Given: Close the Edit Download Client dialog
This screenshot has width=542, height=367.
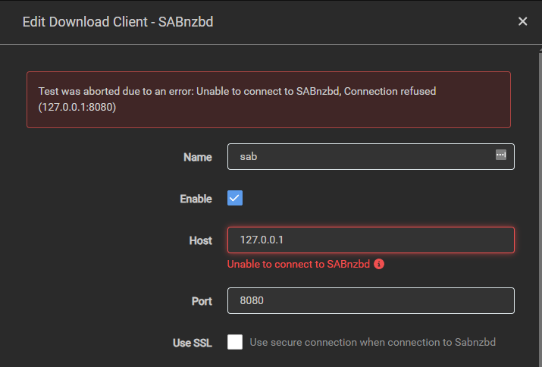Looking at the screenshot, I should [522, 21].
